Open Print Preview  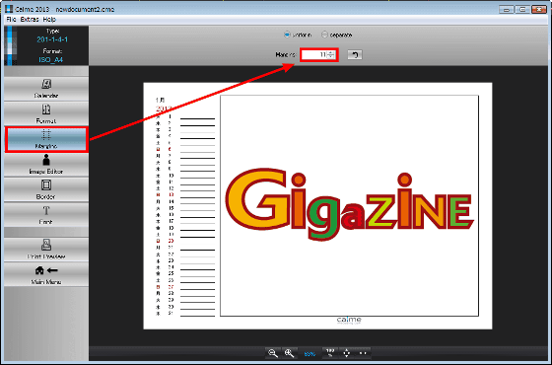[46, 250]
